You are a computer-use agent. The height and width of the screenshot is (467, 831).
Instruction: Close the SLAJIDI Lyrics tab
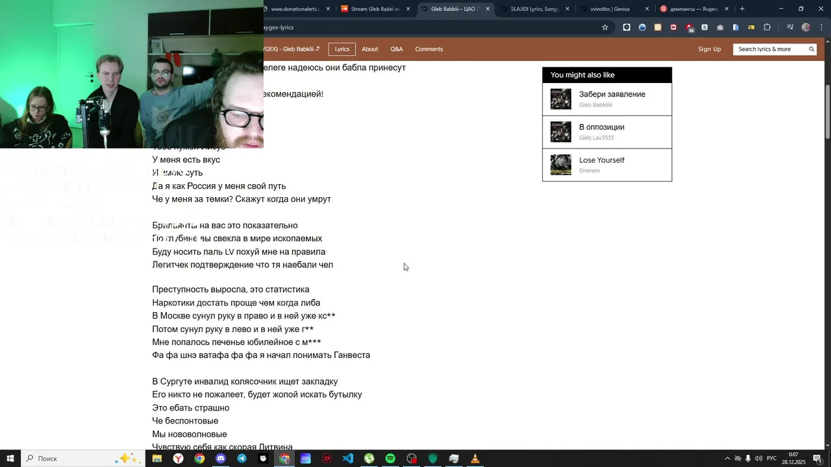[x=567, y=9]
